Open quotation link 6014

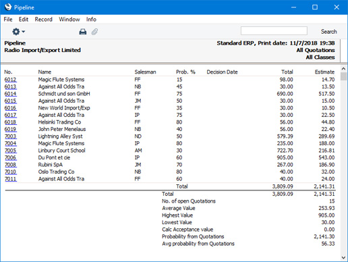click(10, 94)
